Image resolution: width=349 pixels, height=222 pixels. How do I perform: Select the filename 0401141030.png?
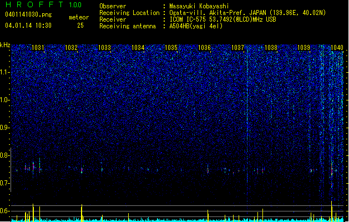coord(28,14)
